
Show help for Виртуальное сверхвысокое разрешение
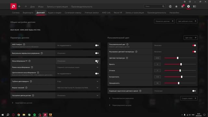pos(42,53)
